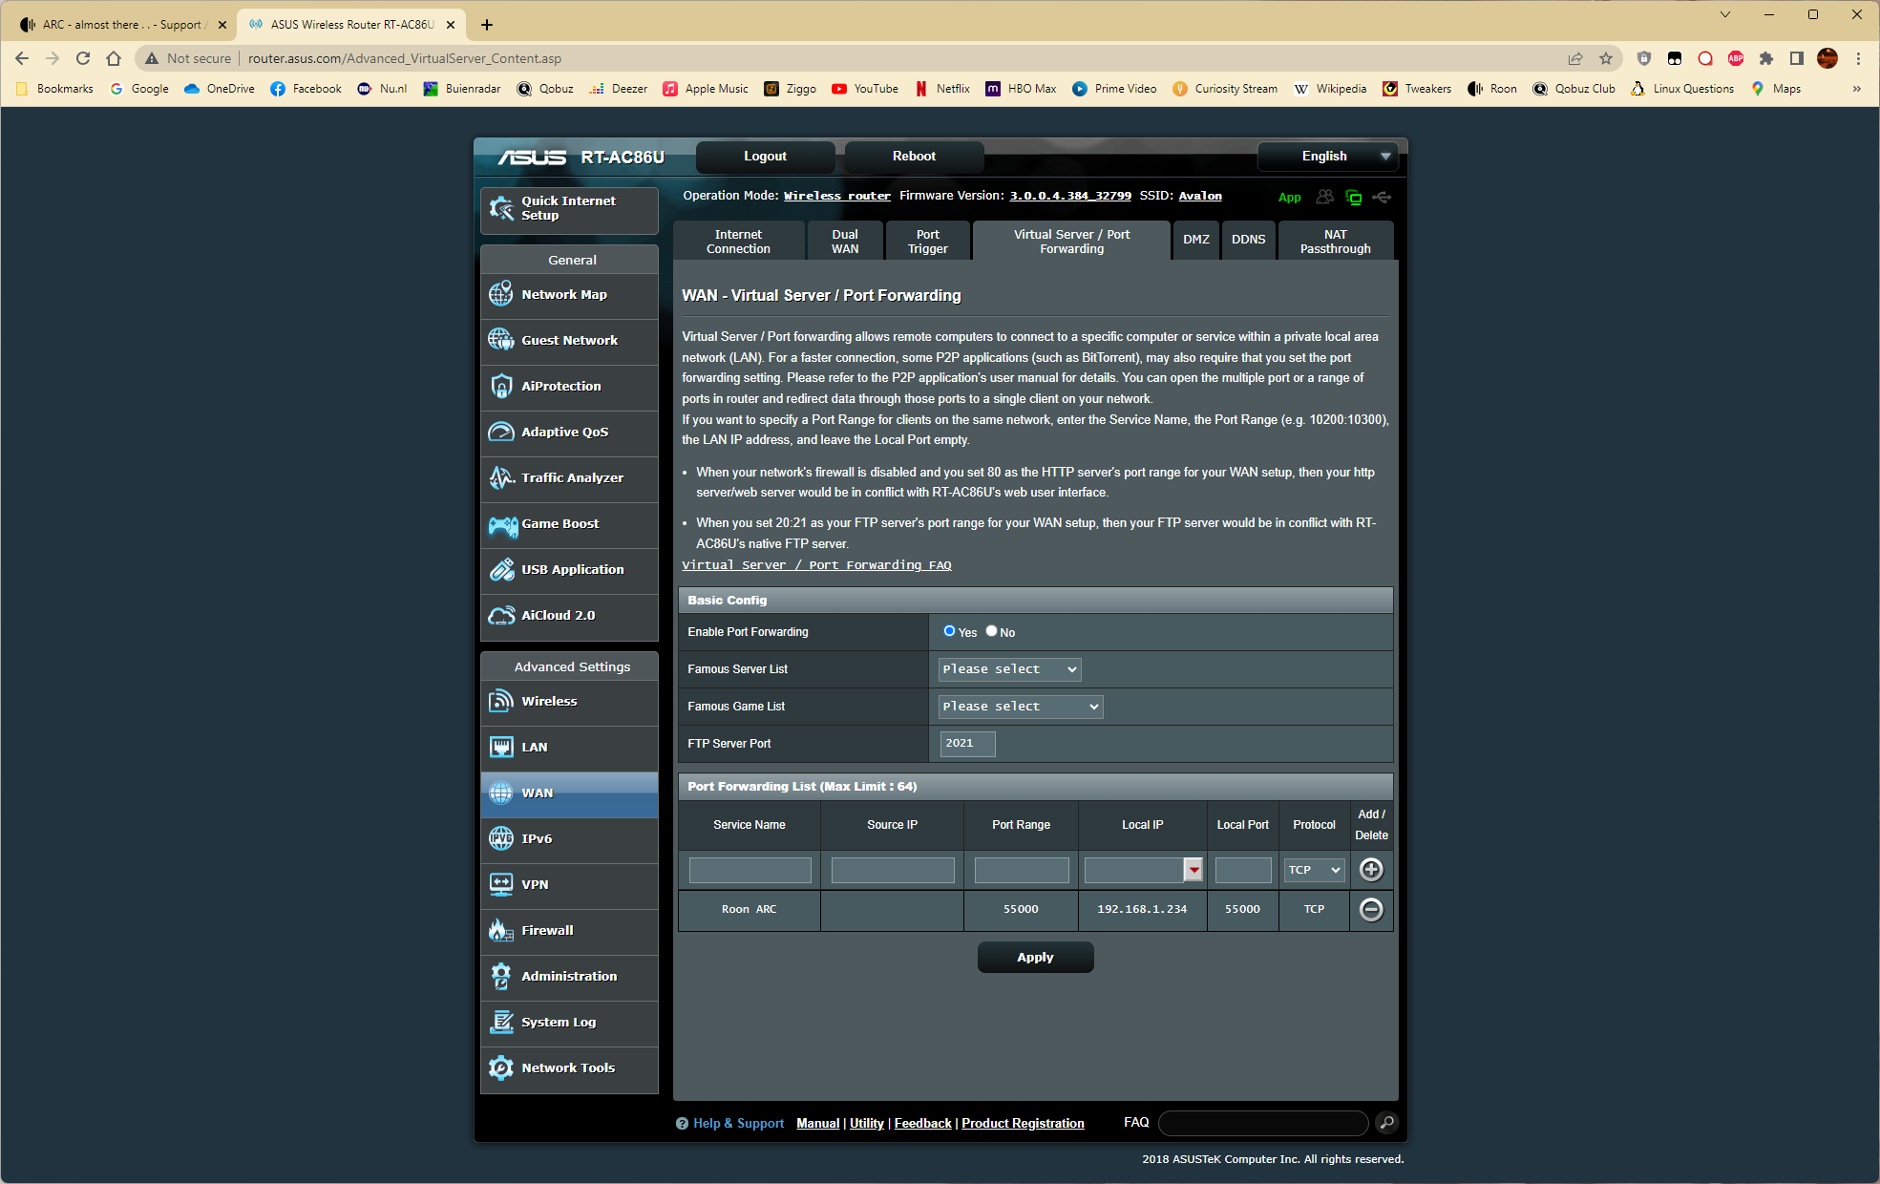1880x1184 pixels.
Task: Click the network clients status icon in header
Action: click(1354, 197)
